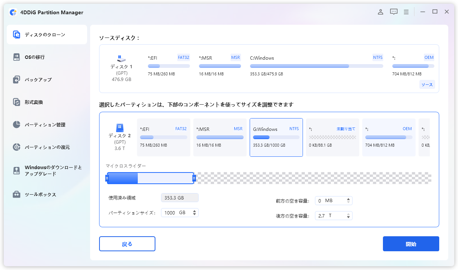Viewport: 458px width, 270px height.
Task: Click the NTFS tag on C:Windows
Action: click(378, 57)
